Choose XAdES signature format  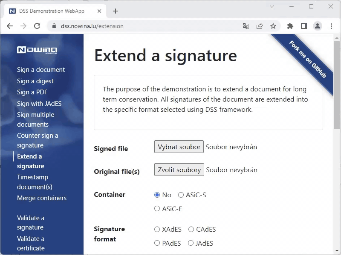(x=157, y=229)
